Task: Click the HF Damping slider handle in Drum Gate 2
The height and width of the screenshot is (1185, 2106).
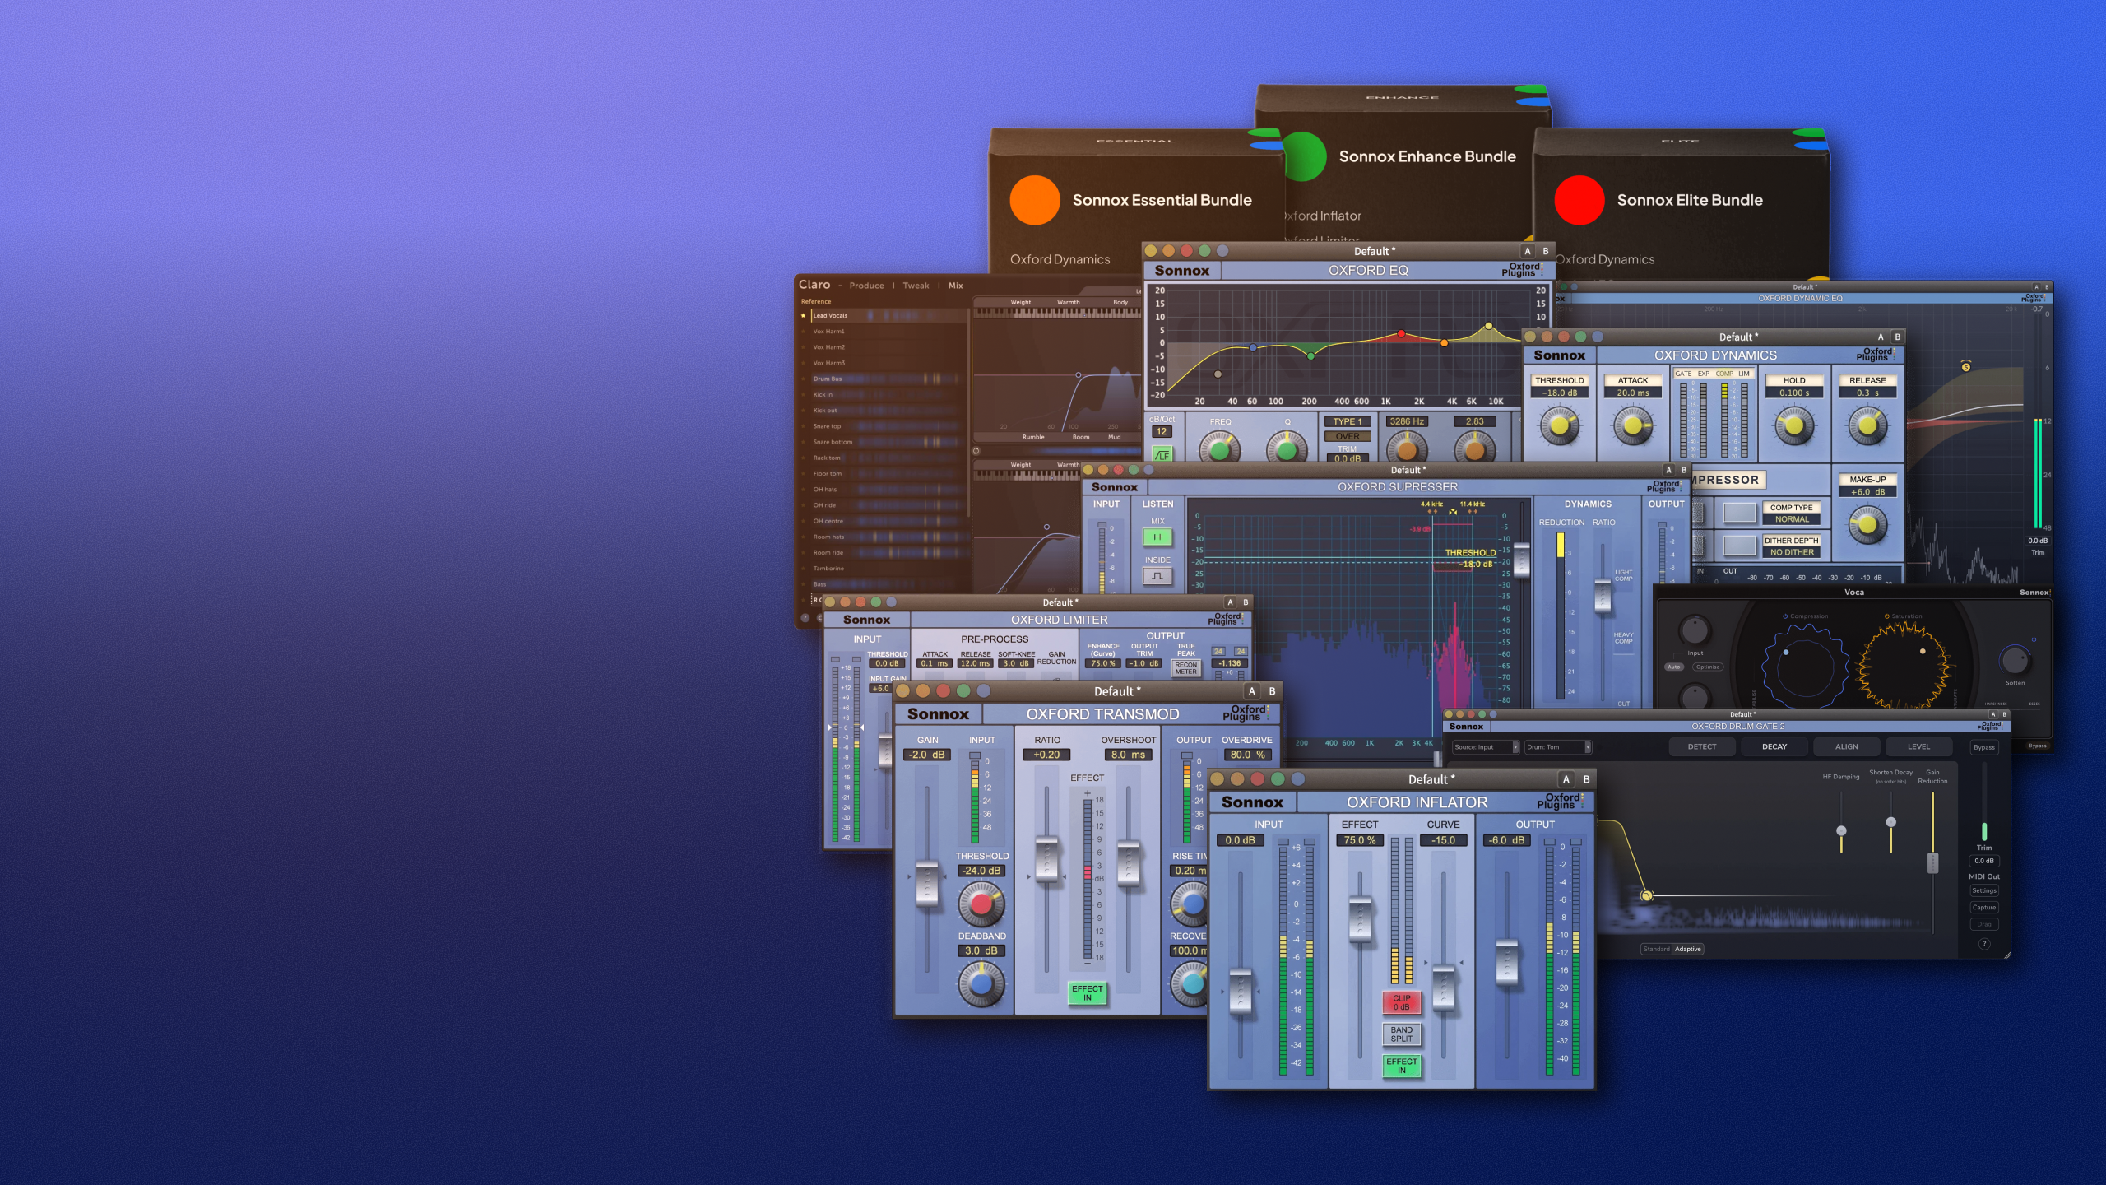Action: coord(1841,830)
